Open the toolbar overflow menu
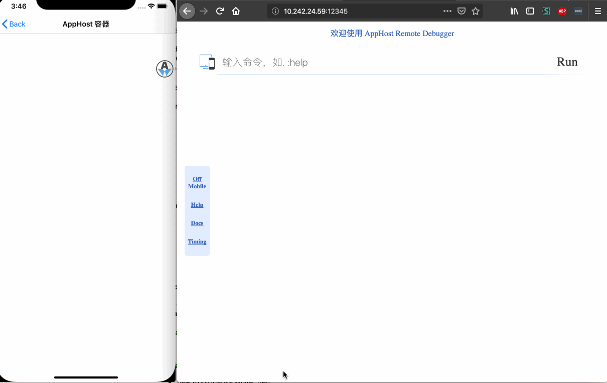 tap(578, 11)
